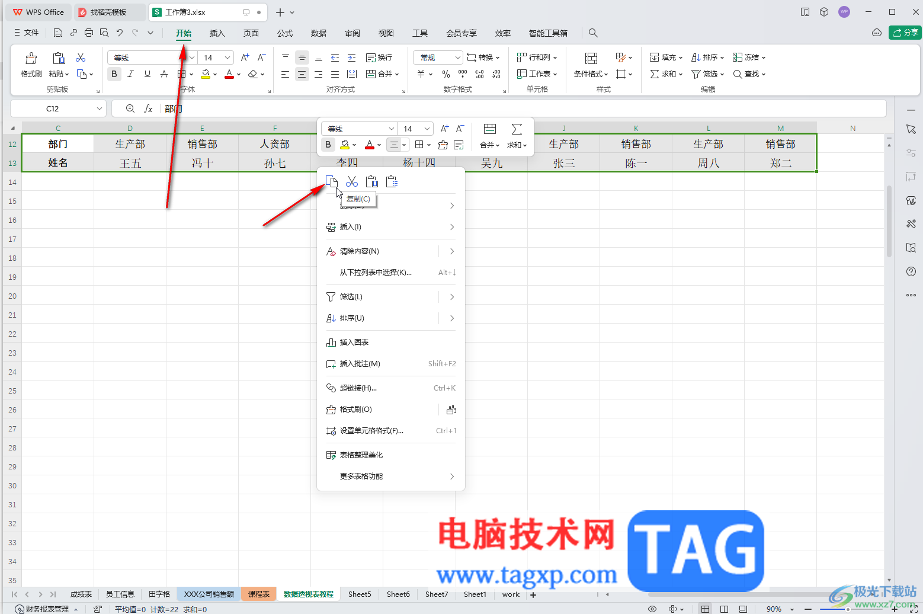Image resolution: width=923 pixels, height=614 pixels.
Task: Toggle Underline in the ribbon
Action: coord(148,74)
